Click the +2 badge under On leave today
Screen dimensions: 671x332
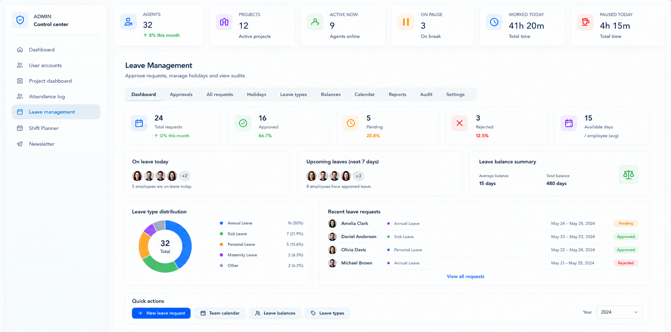[x=185, y=176]
